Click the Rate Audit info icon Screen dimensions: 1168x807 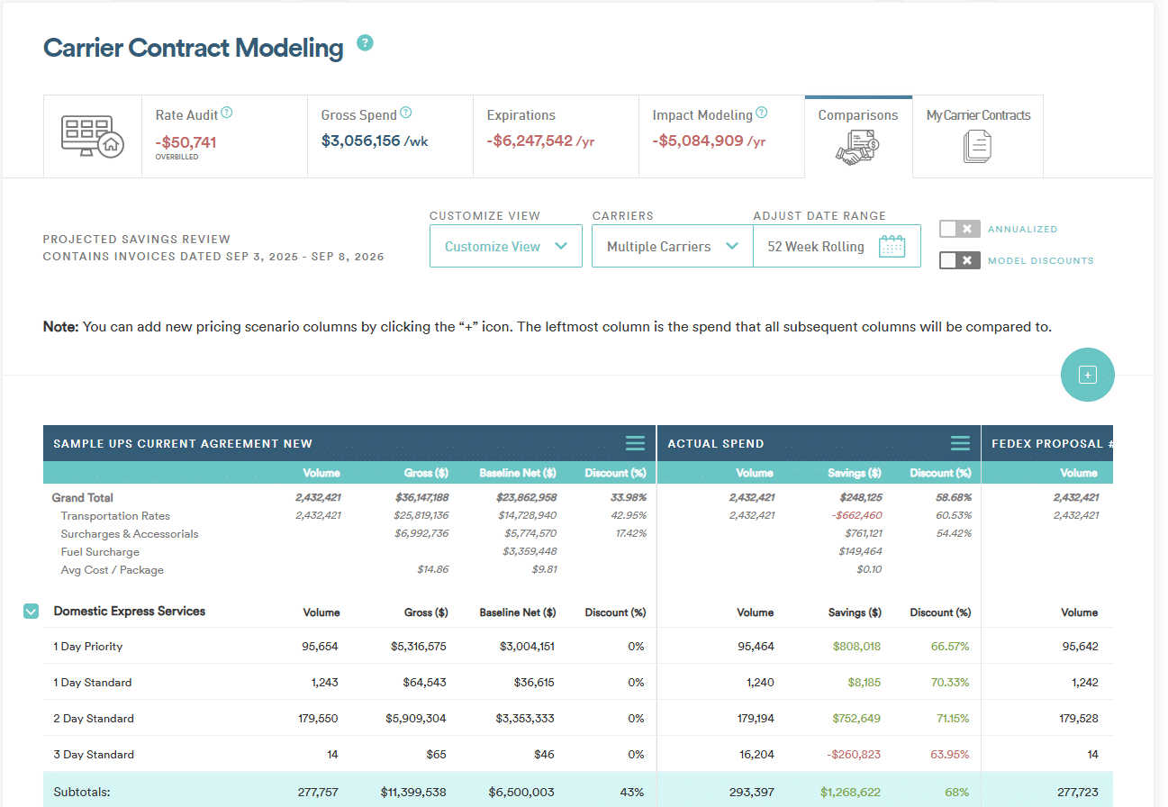227,113
